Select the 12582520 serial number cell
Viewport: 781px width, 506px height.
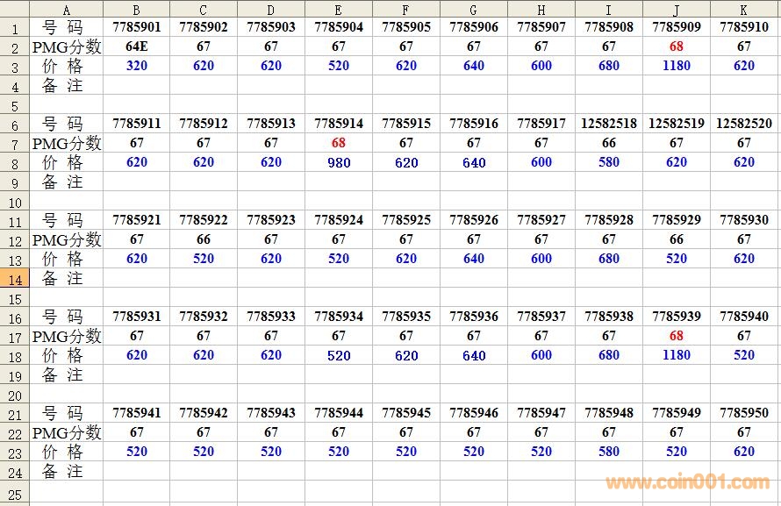click(744, 124)
